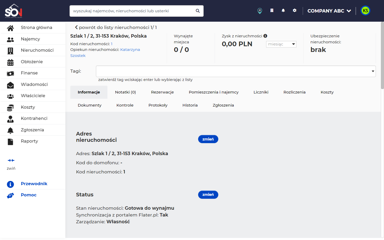Open the miesiąc period dropdown
The height and width of the screenshot is (240, 384).
click(281, 44)
